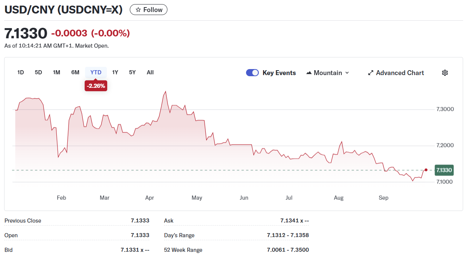This screenshot has height=256, width=468.
Task: Open the Advanced Chart link
Action: (x=400, y=73)
